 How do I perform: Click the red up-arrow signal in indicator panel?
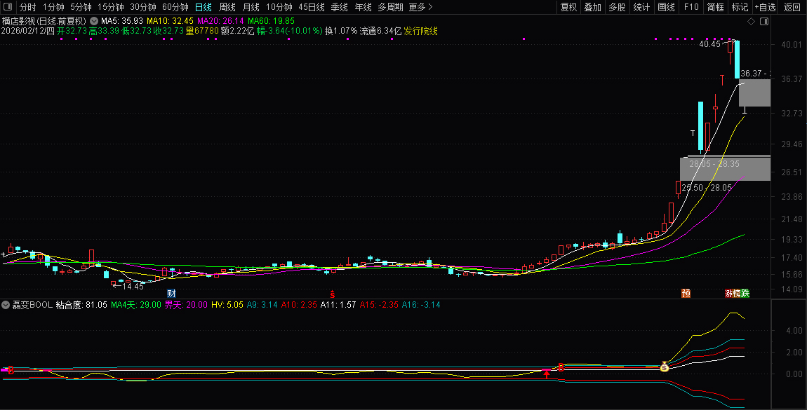point(547,375)
